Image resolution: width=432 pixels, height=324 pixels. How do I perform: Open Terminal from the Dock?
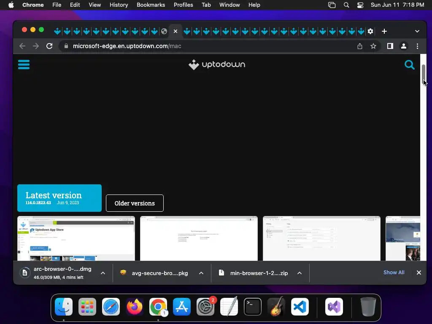(x=253, y=307)
